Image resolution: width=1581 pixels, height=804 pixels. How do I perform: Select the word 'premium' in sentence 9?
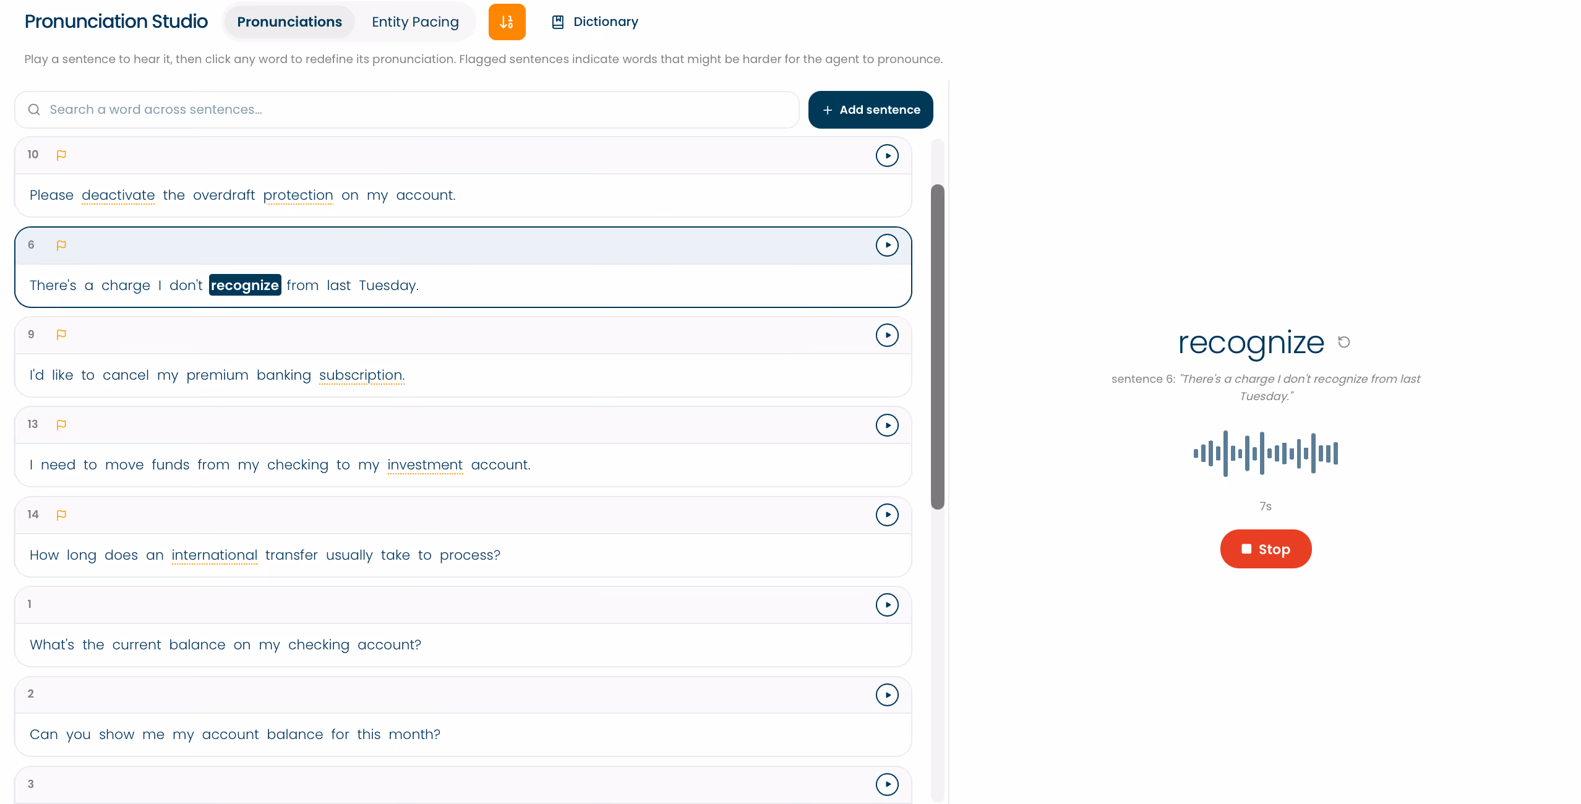click(217, 375)
